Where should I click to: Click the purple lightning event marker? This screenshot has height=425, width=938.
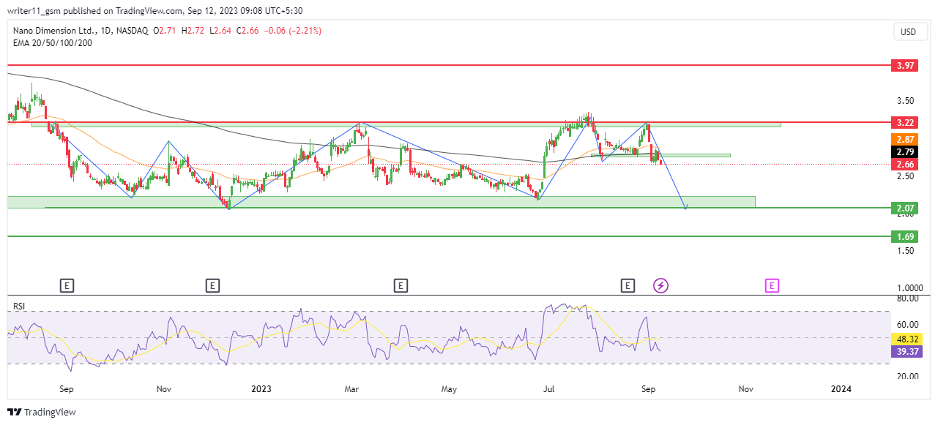(660, 285)
